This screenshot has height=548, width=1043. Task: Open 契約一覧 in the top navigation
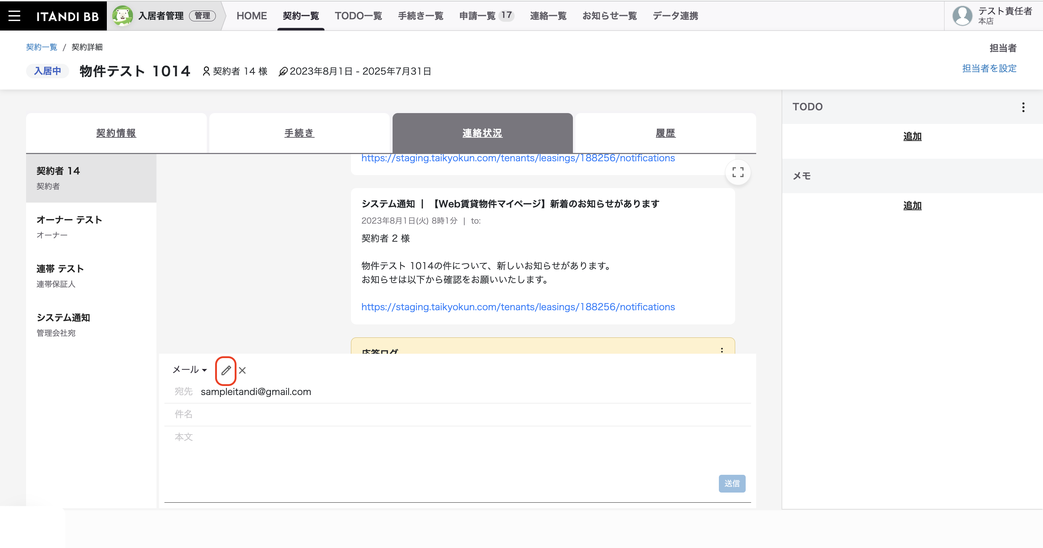point(301,16)
